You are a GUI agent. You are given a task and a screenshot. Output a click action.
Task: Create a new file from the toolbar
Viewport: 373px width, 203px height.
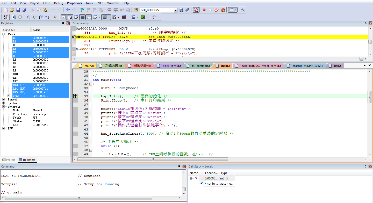[x=6, y=10]
